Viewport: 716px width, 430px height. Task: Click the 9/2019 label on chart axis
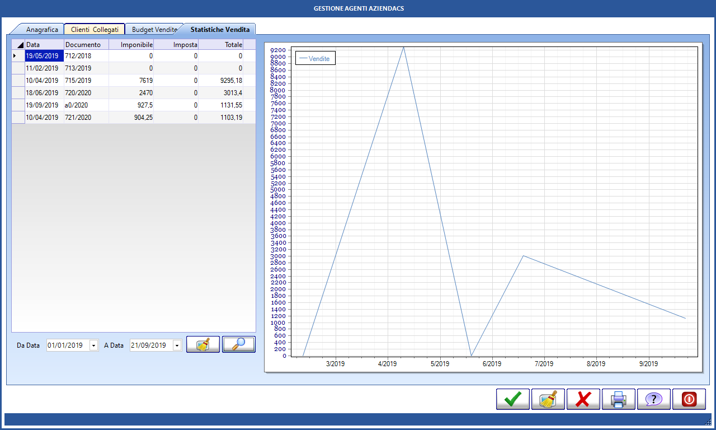click(x=648, y=364)
